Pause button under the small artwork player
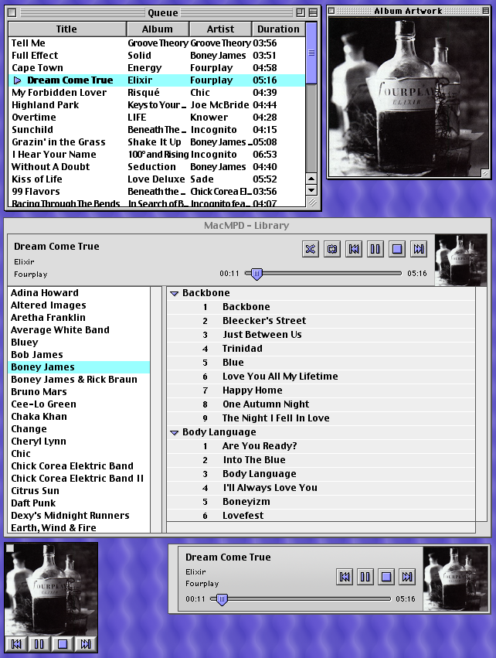The width and height of the screenshot is (496, 658). pyautogui.click(x=39, y=644)
